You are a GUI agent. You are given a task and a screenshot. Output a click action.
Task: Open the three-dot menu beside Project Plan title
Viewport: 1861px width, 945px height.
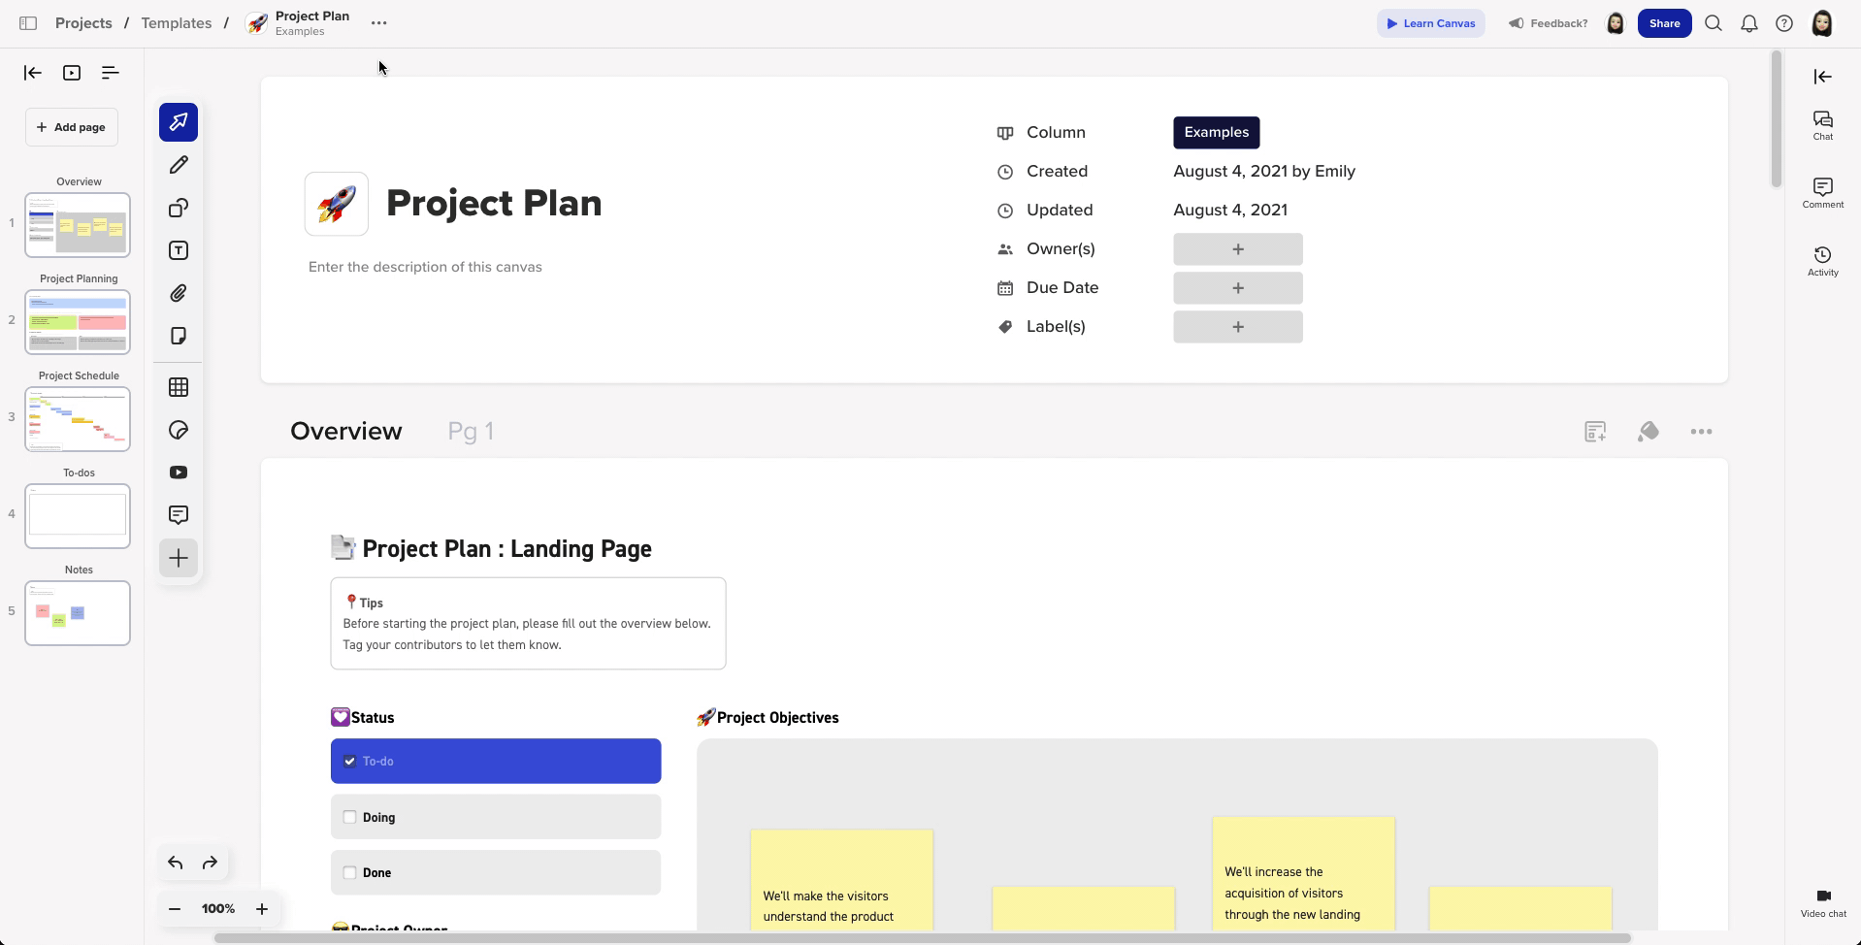[x=378, y=23]
